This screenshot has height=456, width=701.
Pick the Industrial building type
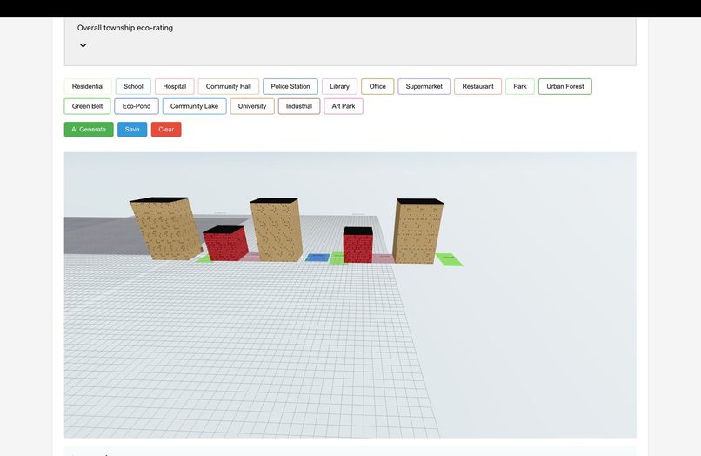click(x=299, y=106)
